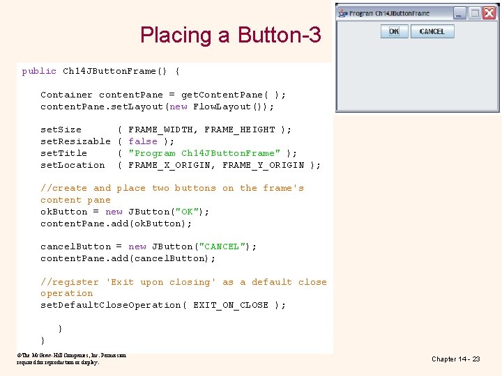
Task: Click the contentPane.setLayout(new FlowLayout()) line
Action: [x=157, y=107]
